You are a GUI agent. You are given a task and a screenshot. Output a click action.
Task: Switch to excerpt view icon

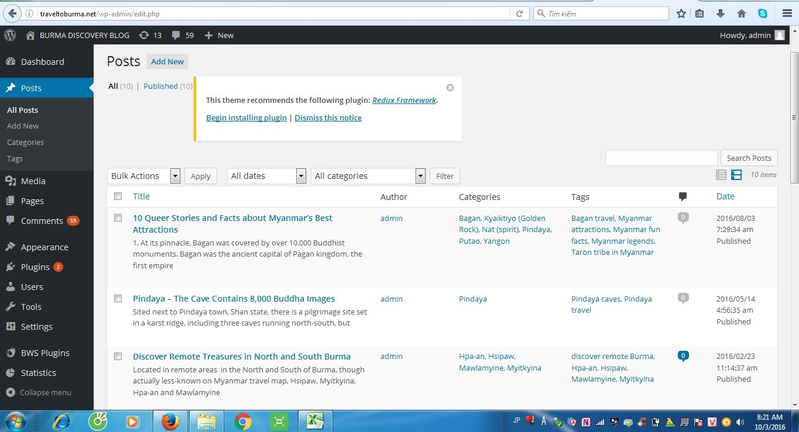coord(736,175)
